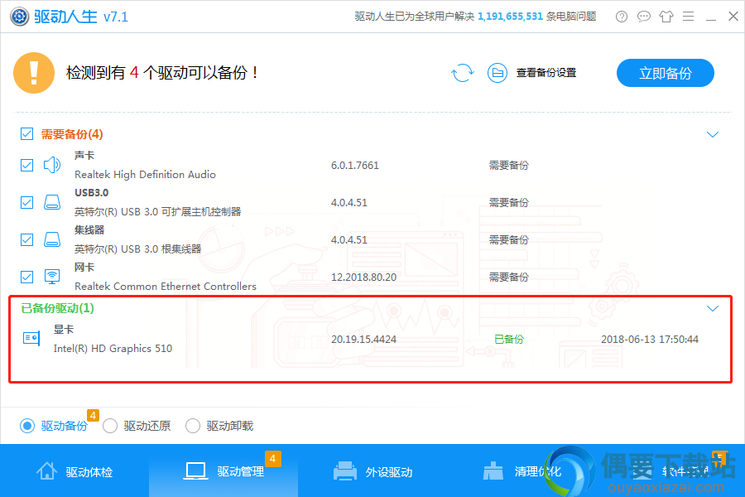
Task: Select the 英特尔(R) USB 3.0 可扩展主机控制器 text
Action: pos(158,212)
